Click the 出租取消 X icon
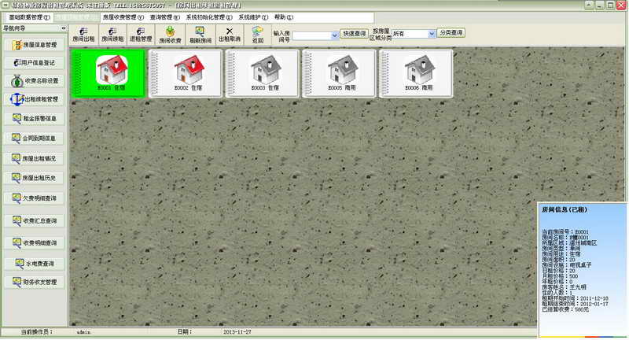 pyautogui.click(x=230, y=34)
